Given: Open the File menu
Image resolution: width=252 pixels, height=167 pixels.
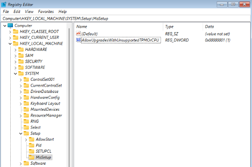Looking at the screenshot, I should [x=6, y=12].
